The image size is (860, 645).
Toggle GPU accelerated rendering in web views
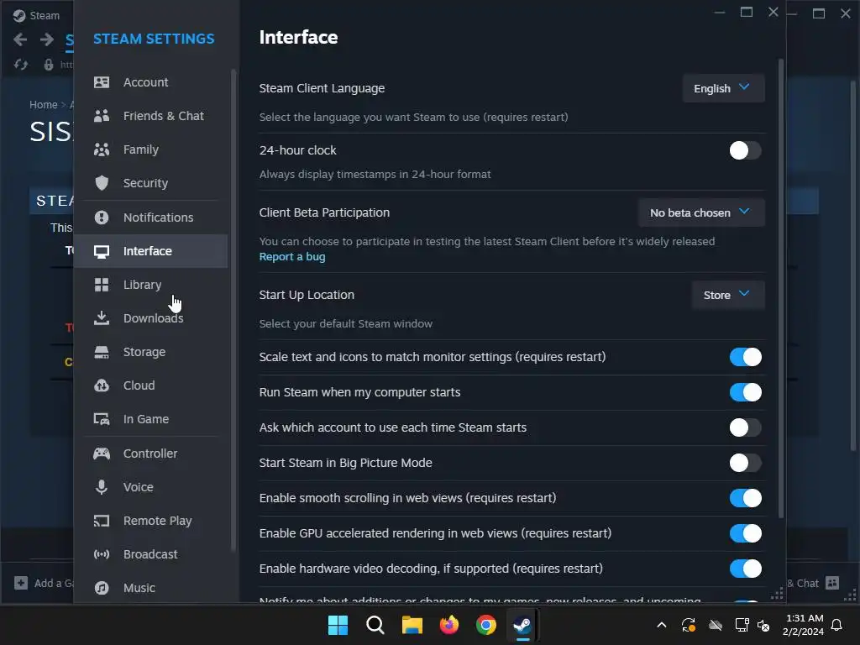coord(745,533)
